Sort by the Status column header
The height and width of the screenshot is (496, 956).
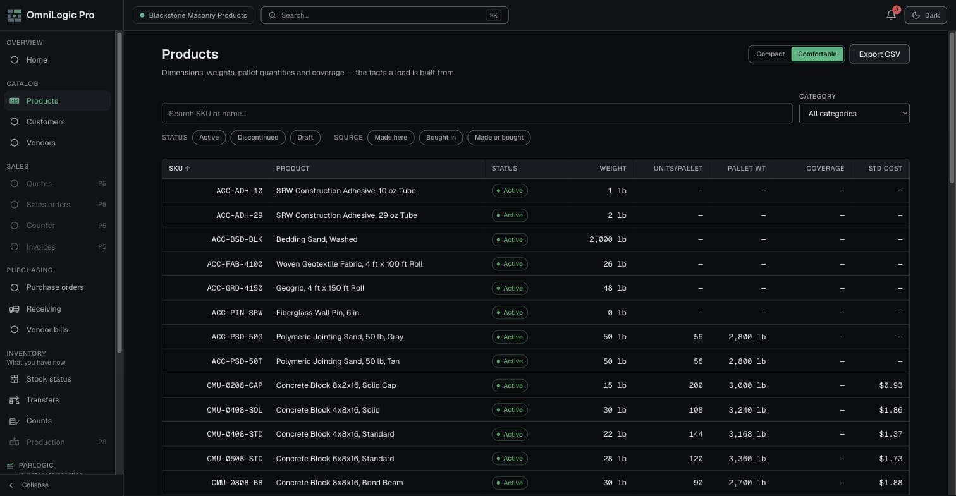[504, 169]
